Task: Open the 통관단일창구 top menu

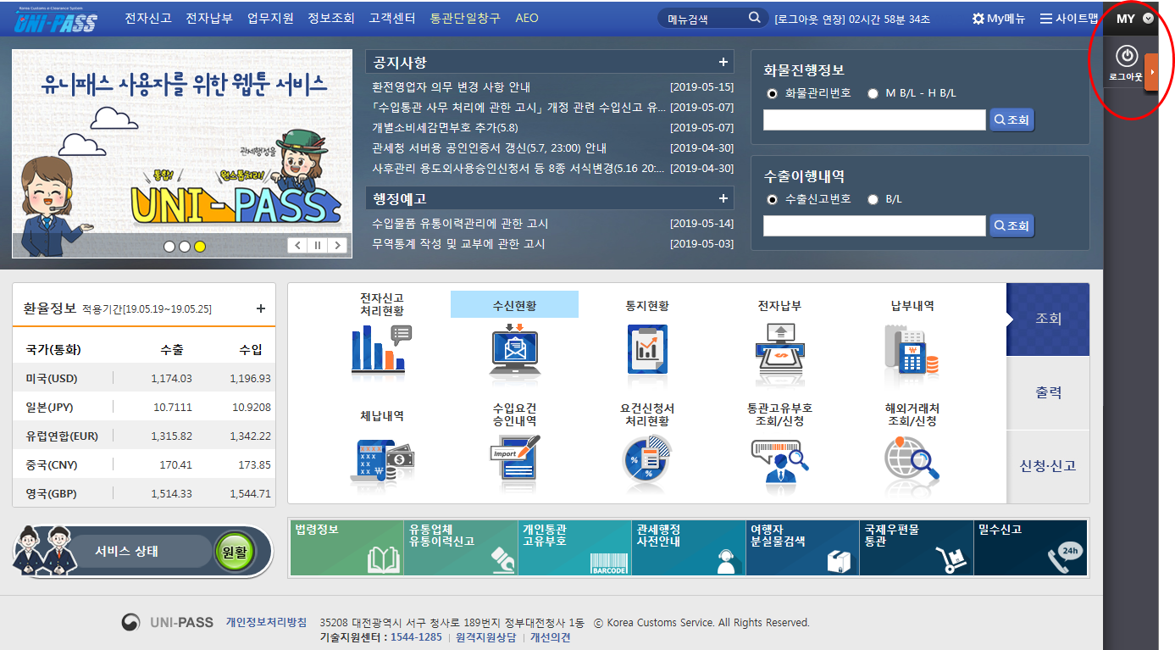Action: pos(465,18)
